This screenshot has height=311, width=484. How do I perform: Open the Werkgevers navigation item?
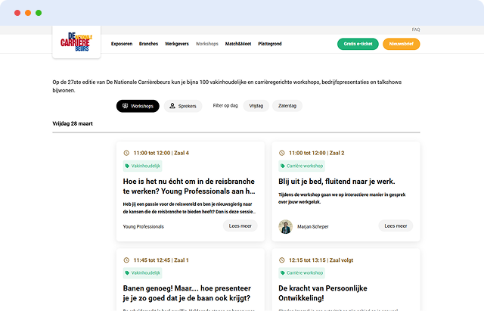click(x=177, y=44)
